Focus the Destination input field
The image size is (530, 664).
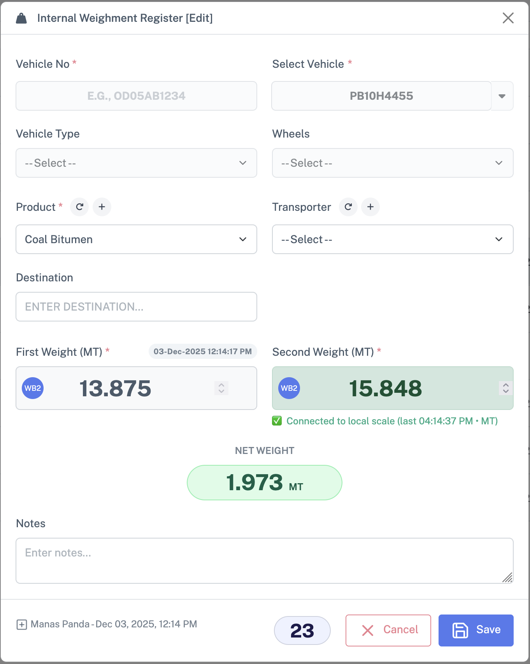pos(136,307)
